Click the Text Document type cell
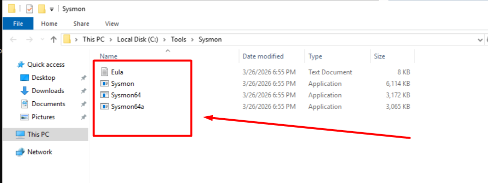The image size is (488, 183). coord(330,72)
